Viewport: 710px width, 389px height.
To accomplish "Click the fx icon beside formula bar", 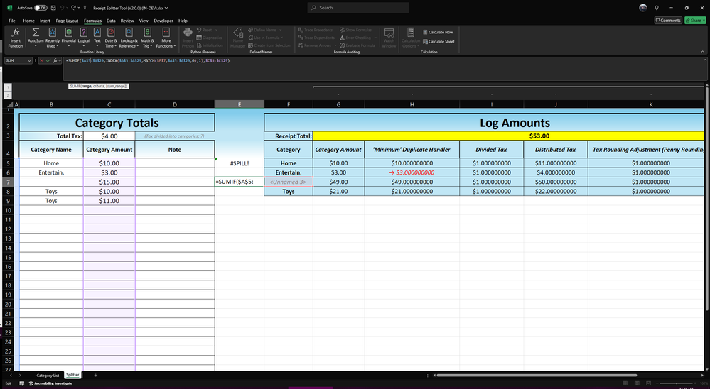I will coord(55,60).
